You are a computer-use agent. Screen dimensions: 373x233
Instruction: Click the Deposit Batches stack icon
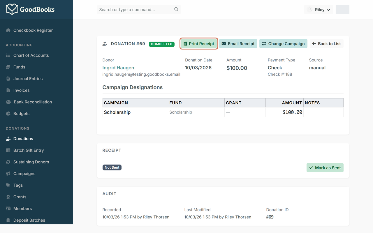click(x=8, y=220)
